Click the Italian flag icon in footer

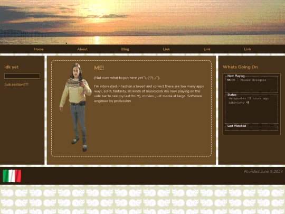tap(12, 176)
